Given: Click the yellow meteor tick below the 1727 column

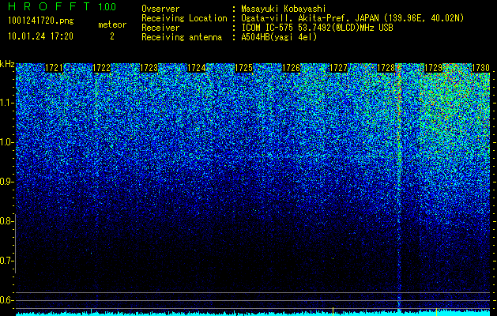Looking at the screenshot, I should tap(333, 311).
